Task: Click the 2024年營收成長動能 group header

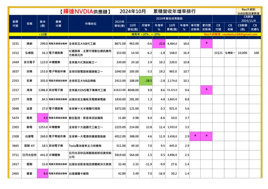Action: [x=169, y=18]
